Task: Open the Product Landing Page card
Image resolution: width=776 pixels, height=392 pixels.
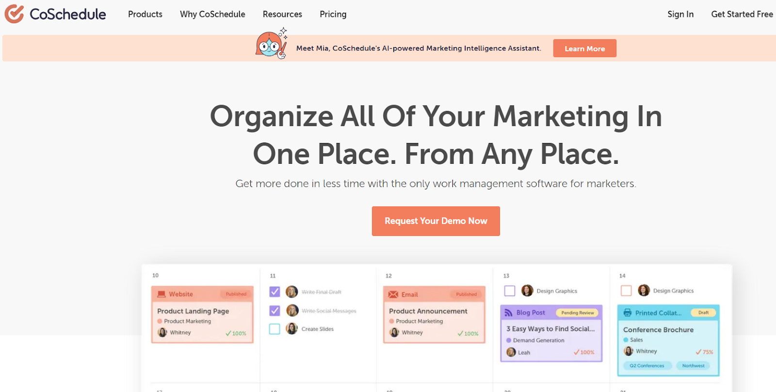Action: pos(202,314)
